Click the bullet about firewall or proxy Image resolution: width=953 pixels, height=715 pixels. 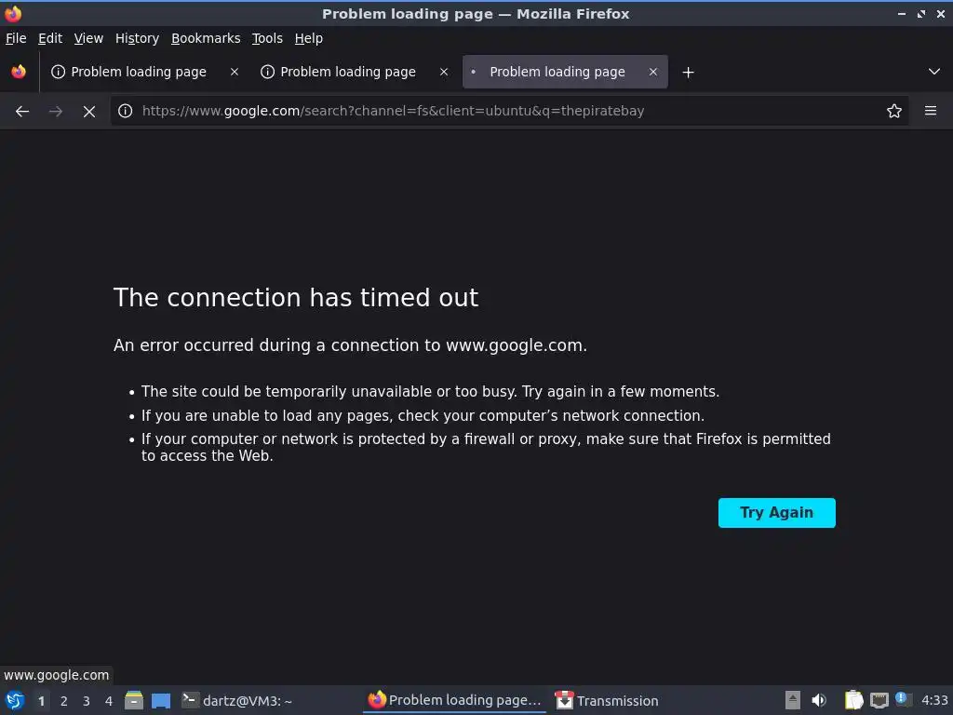pos(486,448)
